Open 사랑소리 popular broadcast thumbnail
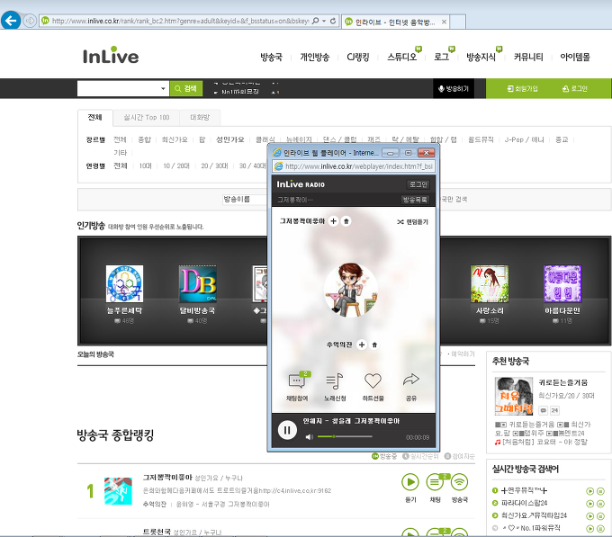 (x=490, y=284)
